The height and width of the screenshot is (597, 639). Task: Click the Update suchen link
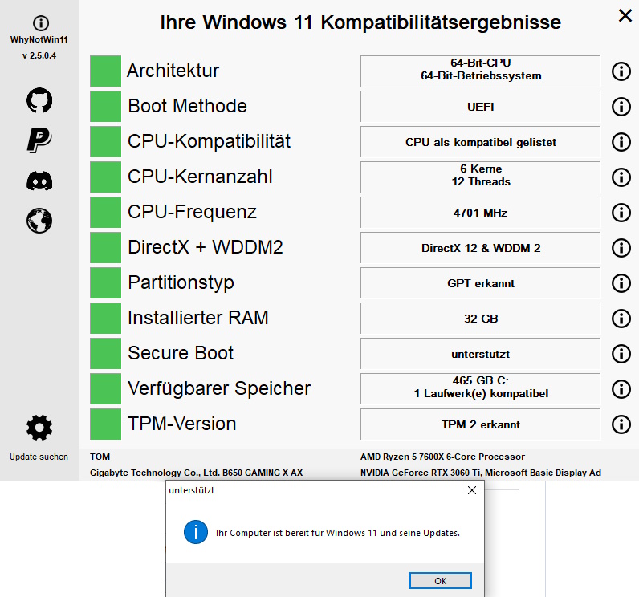[x=39, y=457]
